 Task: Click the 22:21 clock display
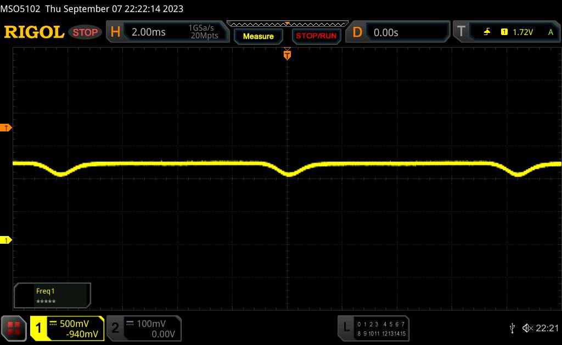pyautogui.click(x=547, y=328)
